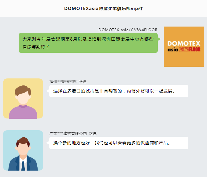The width and height of the screenshot is (207, 177).
Task: Select sender name DOMOTEX asia/CHINAFLOOR
Action: 128,30
